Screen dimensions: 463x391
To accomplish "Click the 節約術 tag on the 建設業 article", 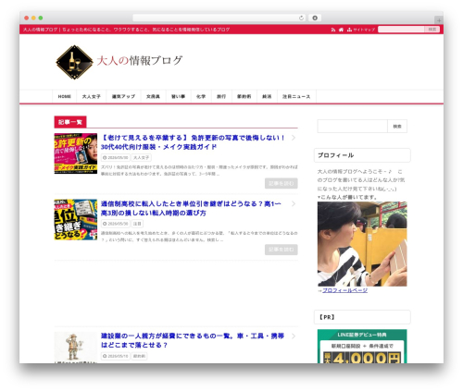I will point(139,356).
